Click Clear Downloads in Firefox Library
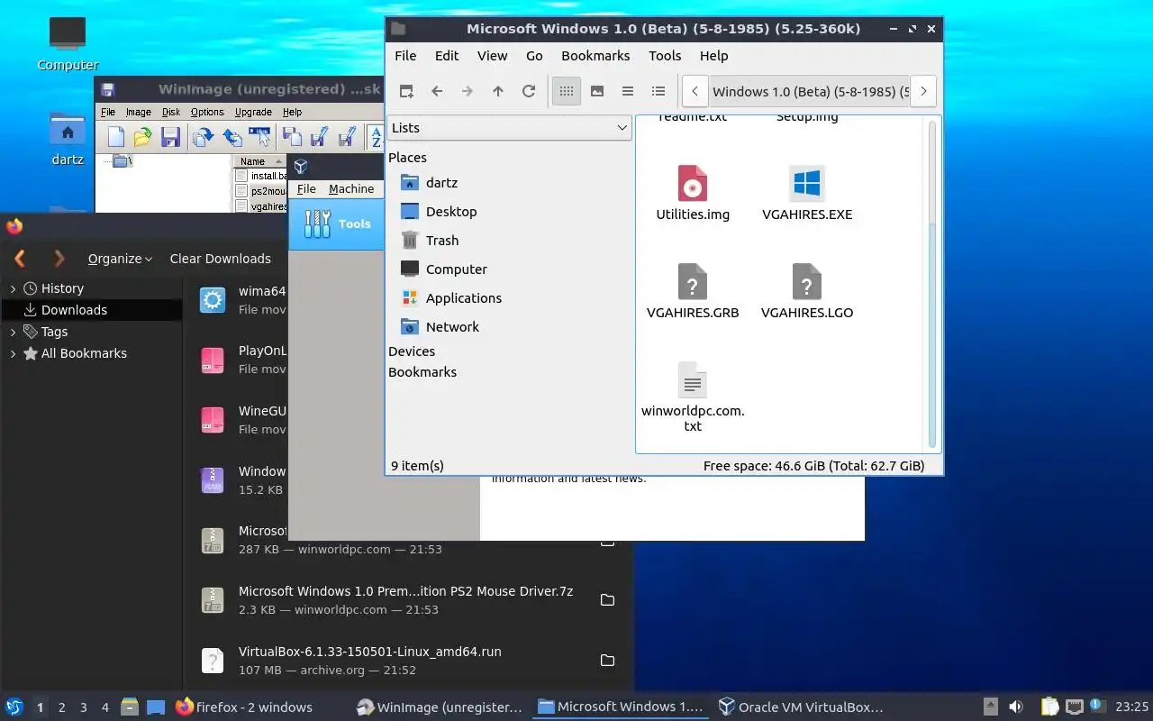The width and height of the screenshot is (1153, 721). point(220,259)
